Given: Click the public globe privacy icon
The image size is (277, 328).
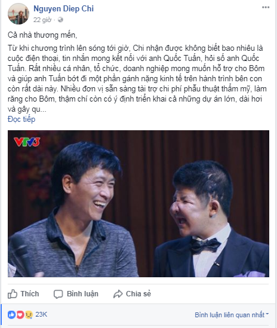Looking at the screenshot, I should coord(60,20).
